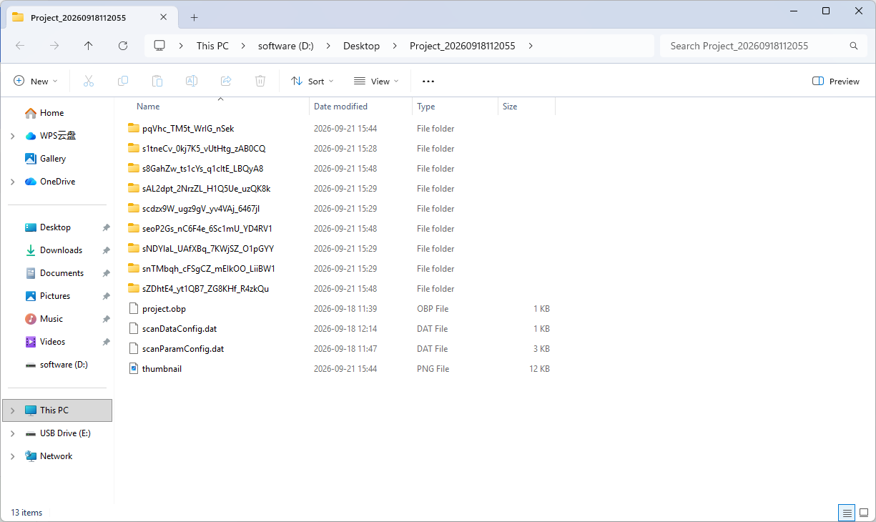Open the View dropdown menu
The height and width of the screenshot is (522, 876).
click(x=376, y=82)
